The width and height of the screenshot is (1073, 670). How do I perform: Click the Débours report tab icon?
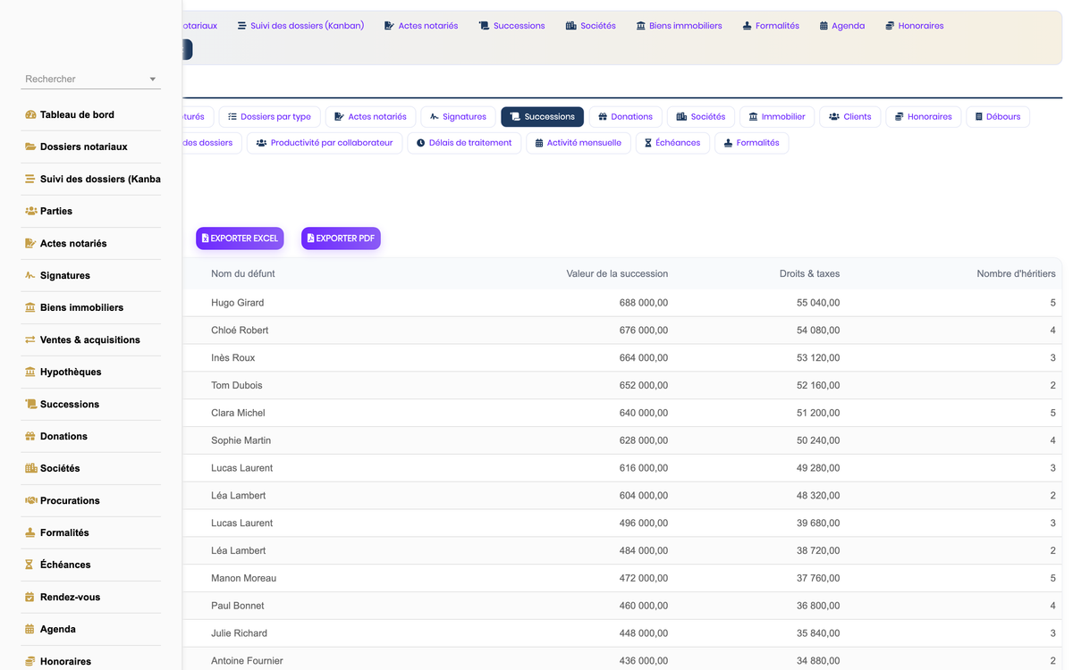pyautogui.click(x=979, y=117)
